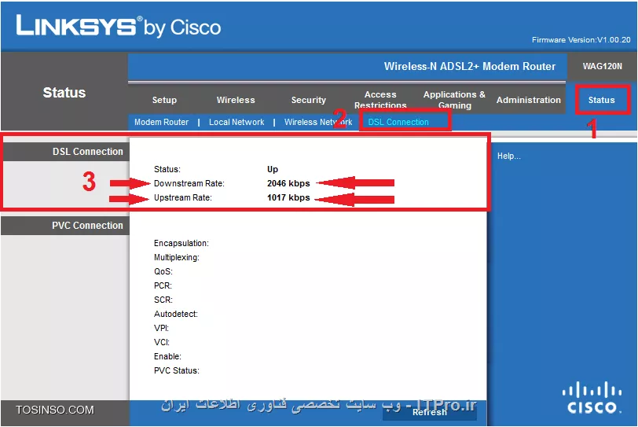
Task: Select the Status tab
Action: [601, 100]
